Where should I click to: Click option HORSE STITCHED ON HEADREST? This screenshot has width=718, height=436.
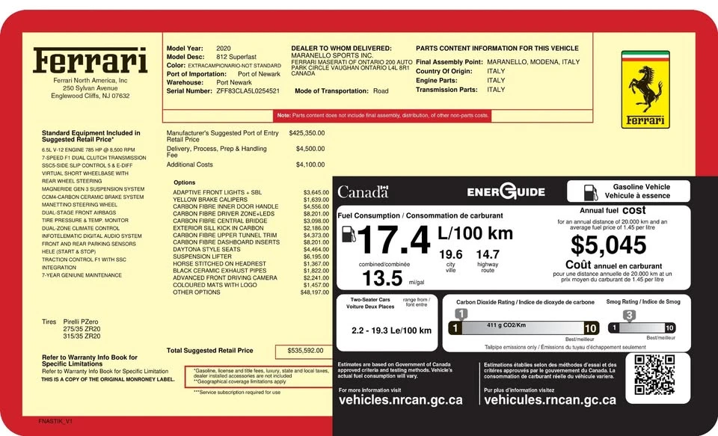click(x=219, y=264)
